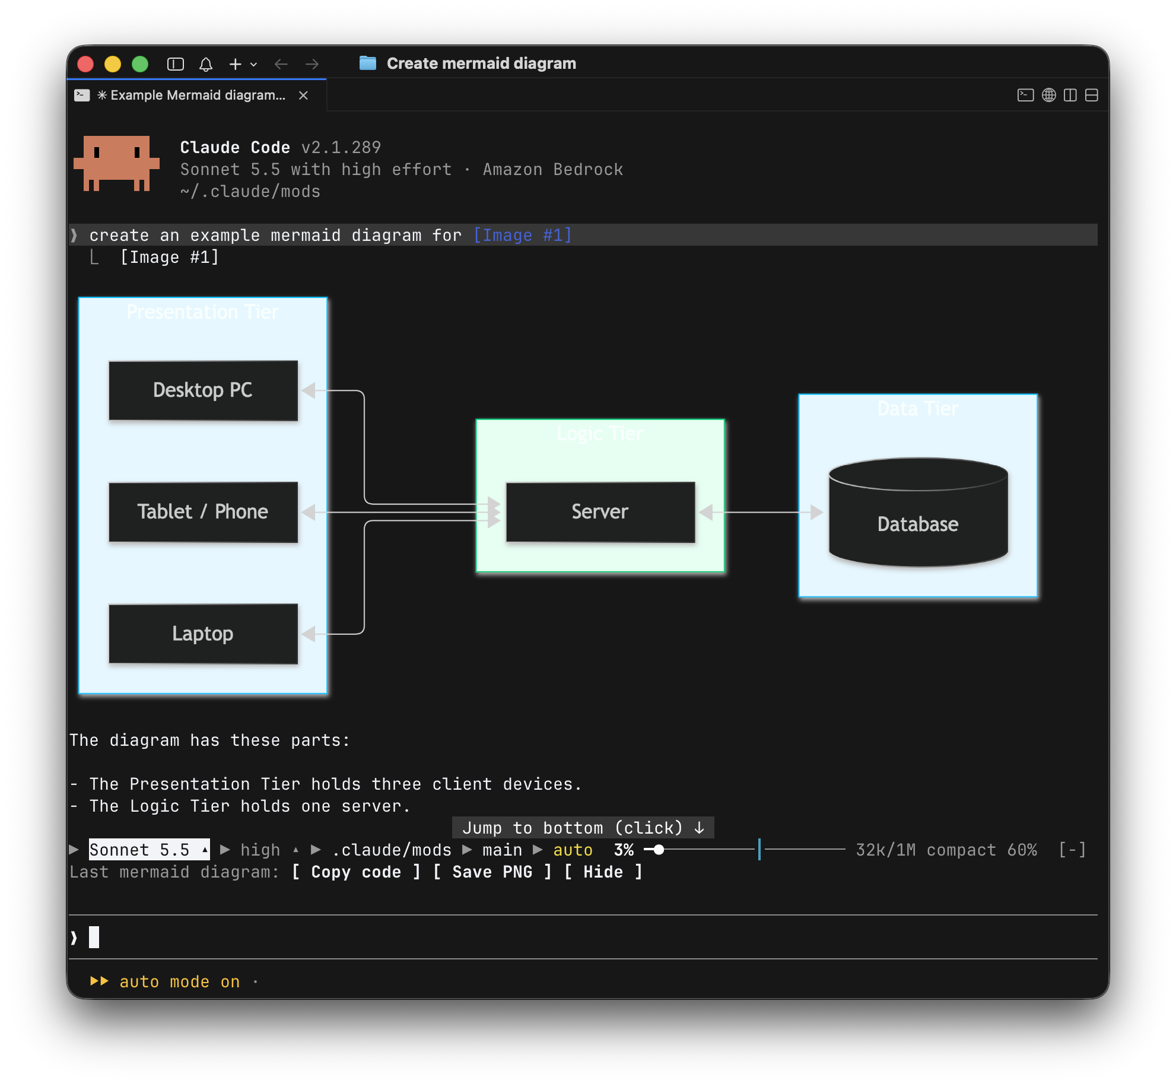The height and width of the screenshot is (1087, 1176).
Task: Click the [Image #1] attachment row
Action: click(x=169, y=257)
